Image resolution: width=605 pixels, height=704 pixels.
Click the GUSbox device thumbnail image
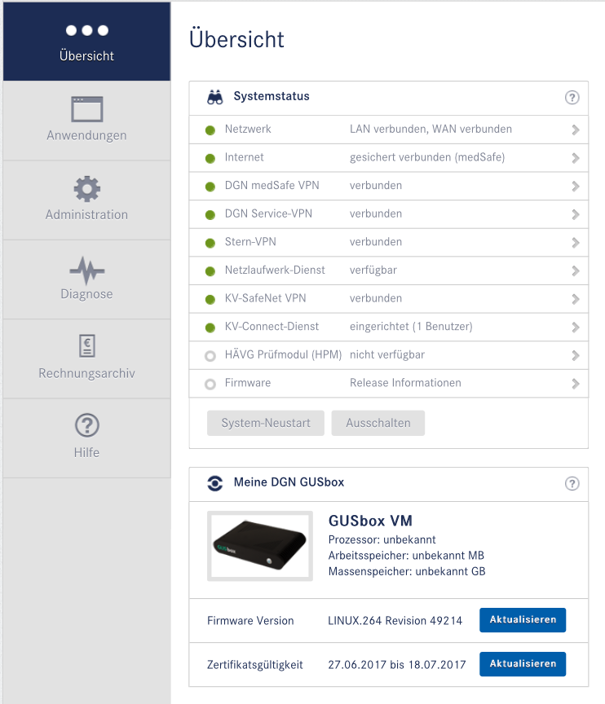[260, 546]
